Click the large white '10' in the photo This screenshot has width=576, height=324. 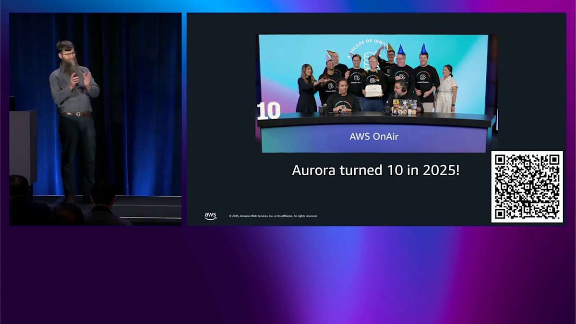click(268, 111)
